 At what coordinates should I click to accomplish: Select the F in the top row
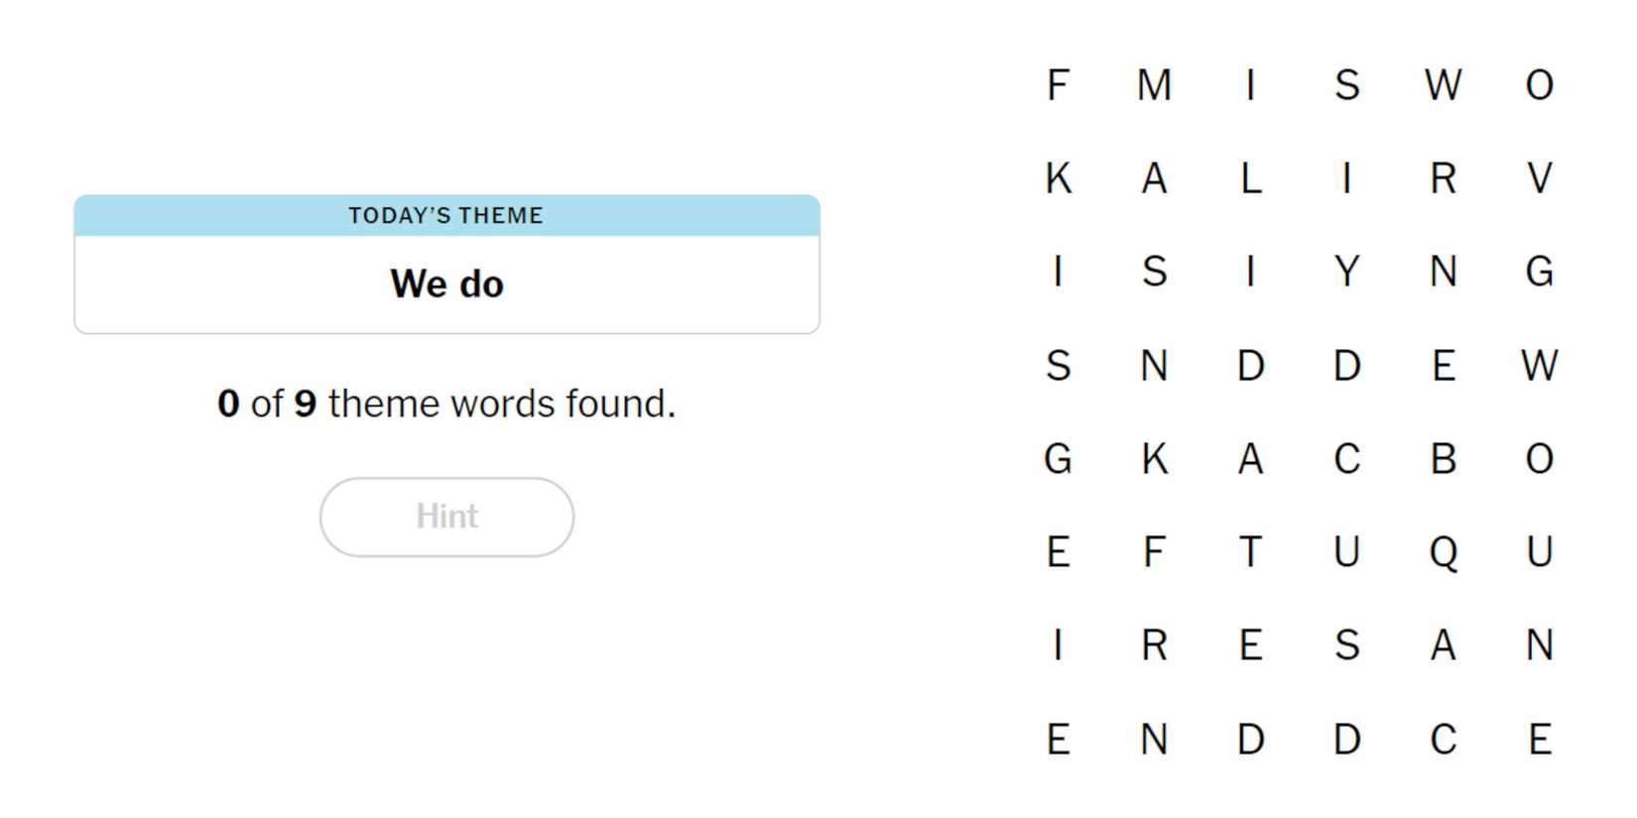pyautogui.click(x=1058, y=85)
